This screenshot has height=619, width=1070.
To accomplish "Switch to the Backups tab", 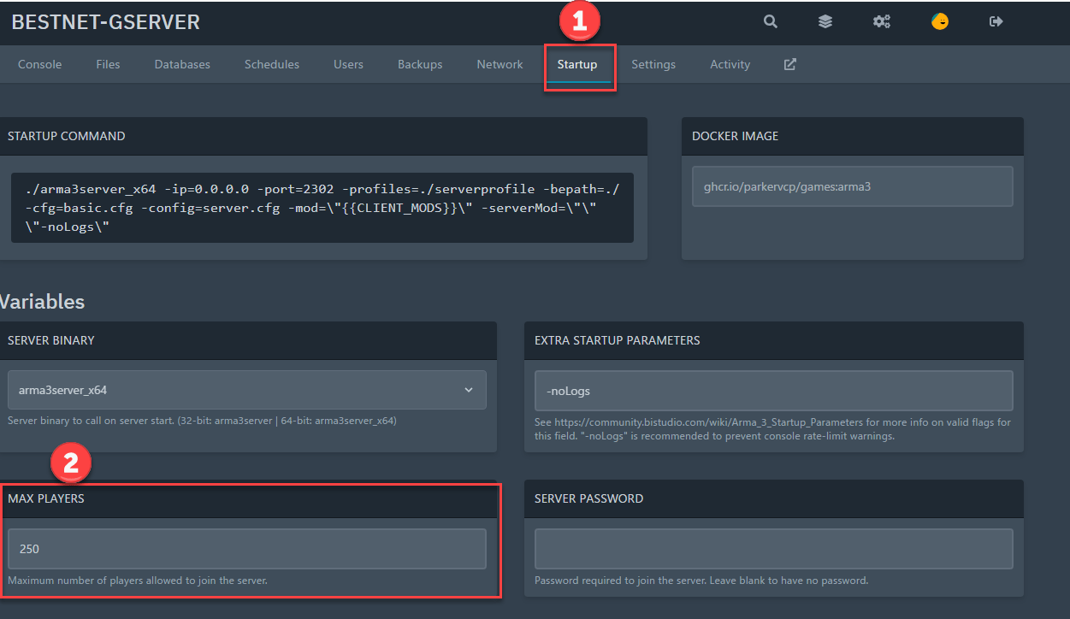I will (x=420, y=64).
